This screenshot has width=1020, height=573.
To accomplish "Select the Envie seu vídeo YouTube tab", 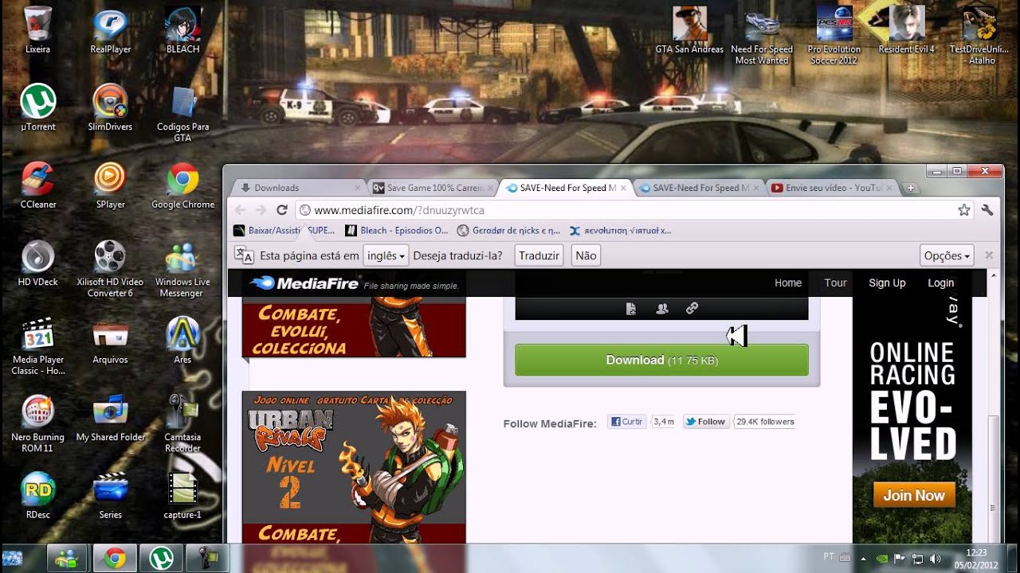I will click(833, 188).
